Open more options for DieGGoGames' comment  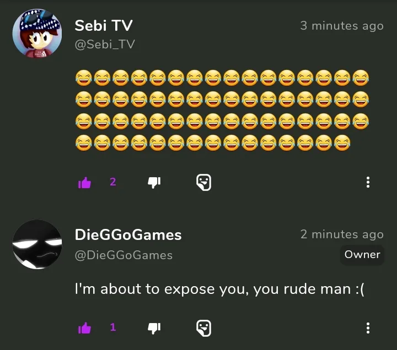pos(368,328)
